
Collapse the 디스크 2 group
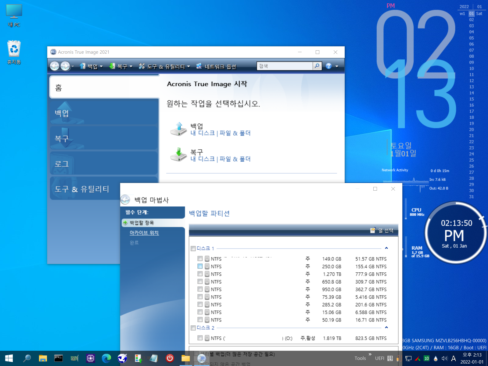(x=386, y=327)
